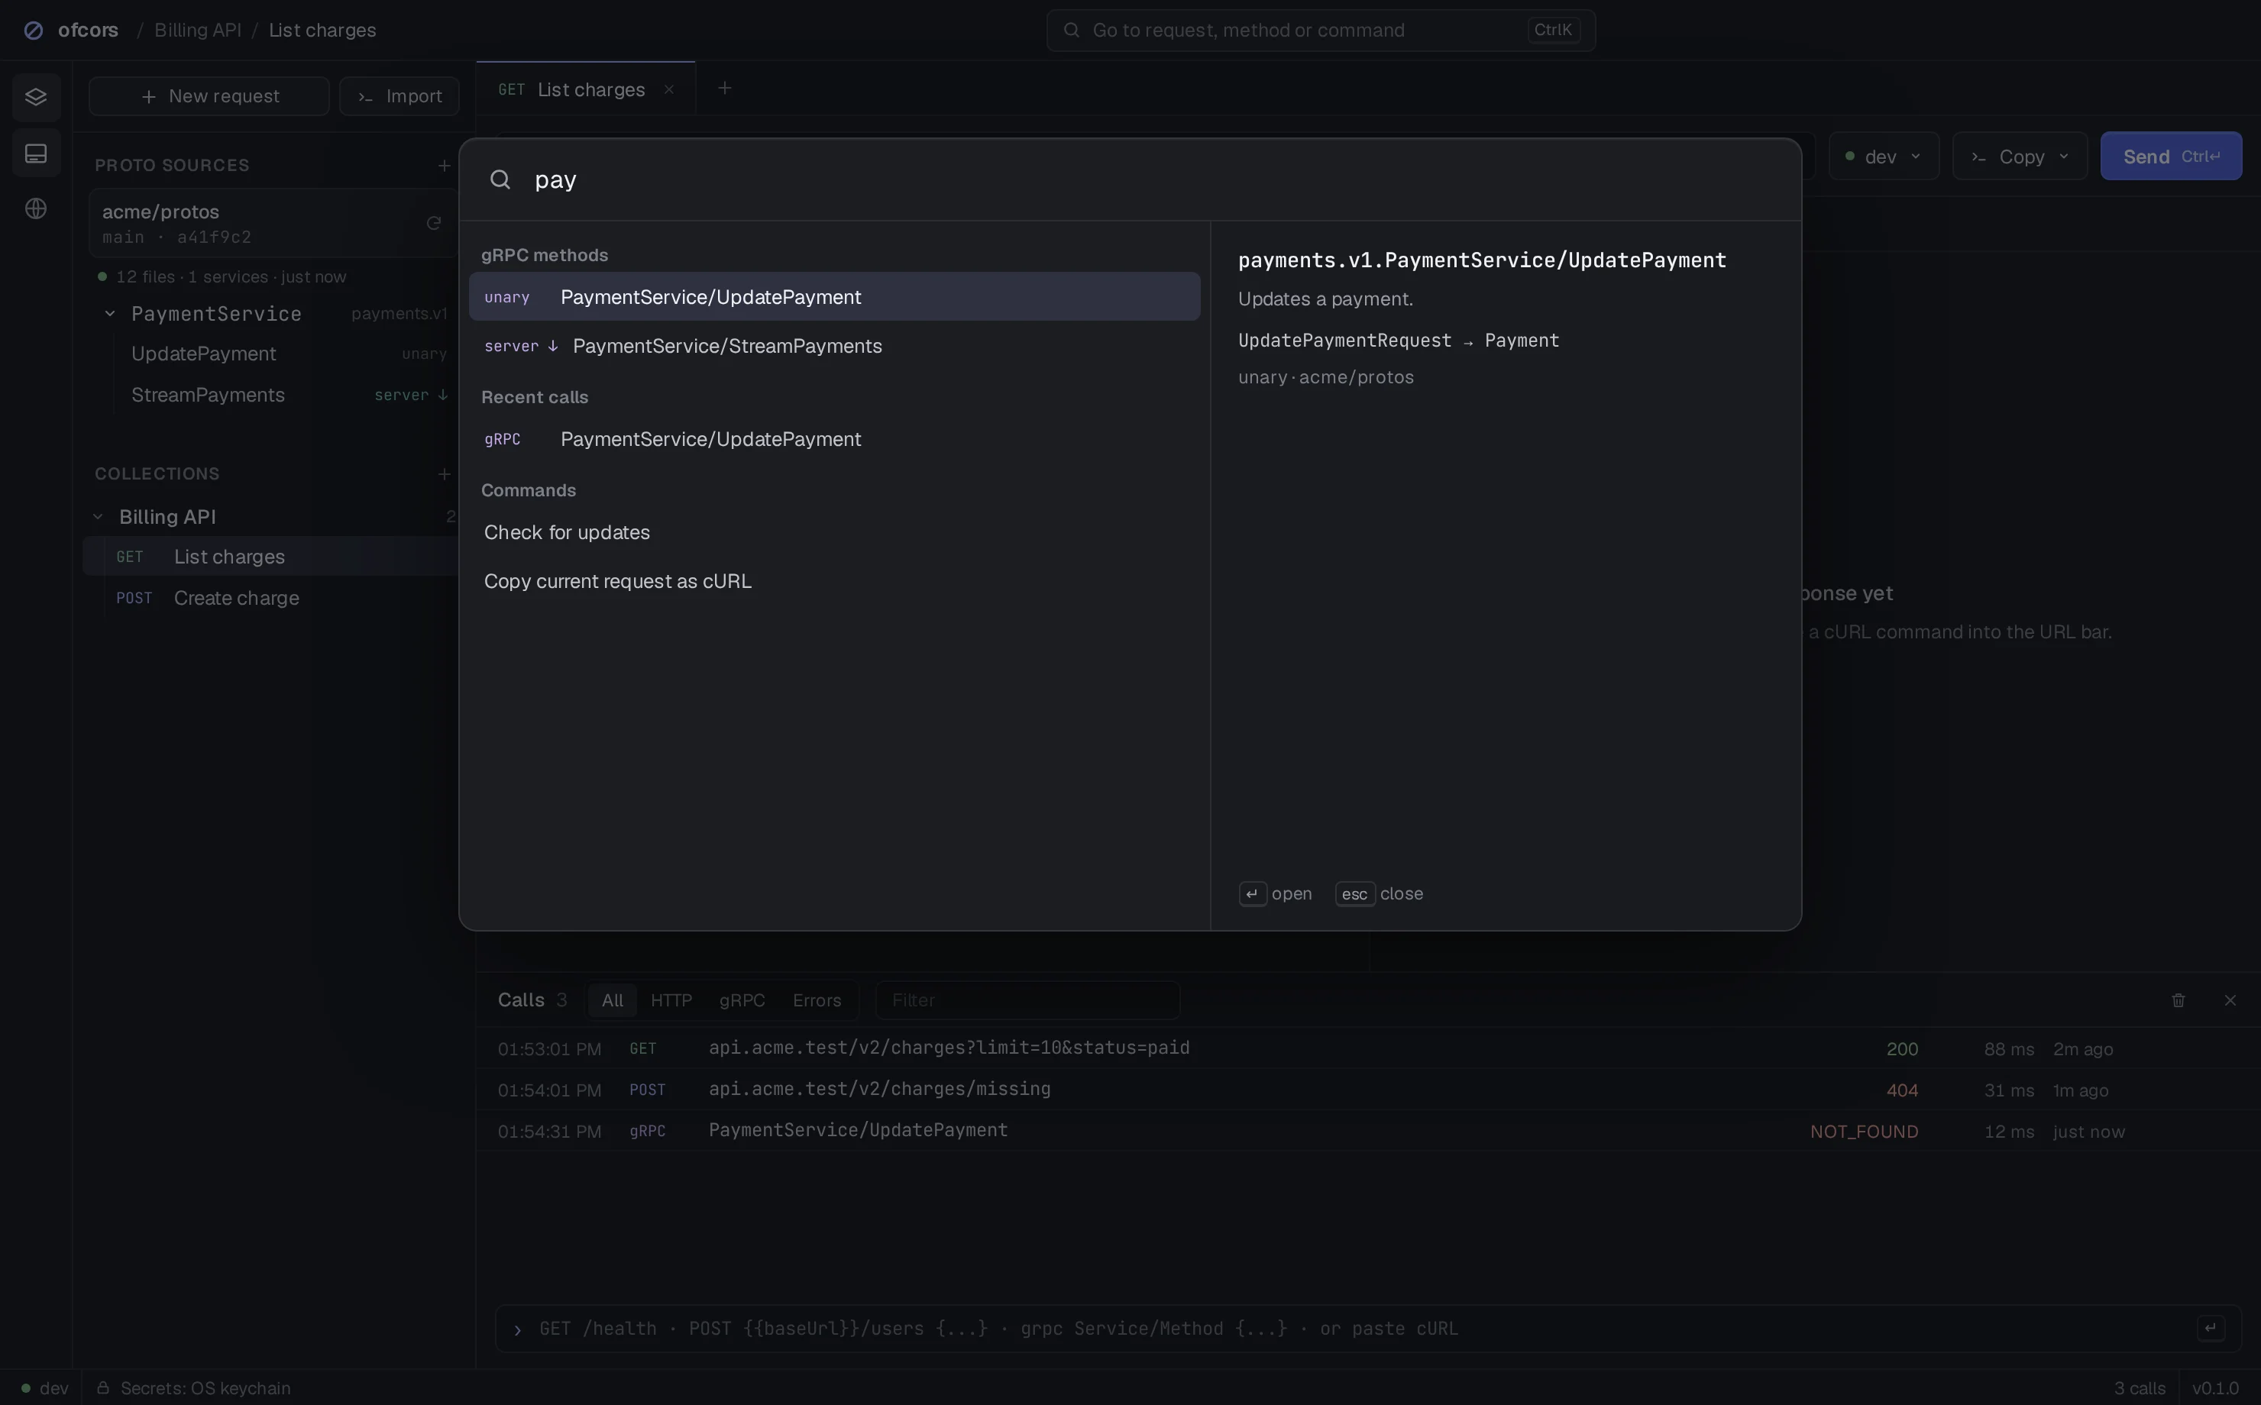
Task: Switch calls filter to Errors
Action: click(x=817, y=1000)
